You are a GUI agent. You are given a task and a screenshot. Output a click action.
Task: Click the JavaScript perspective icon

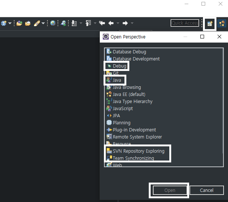(109, 109)
